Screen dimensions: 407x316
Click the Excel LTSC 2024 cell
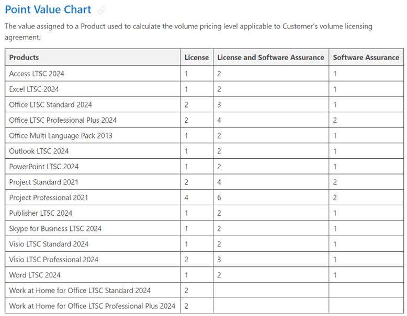pos(34,89)
